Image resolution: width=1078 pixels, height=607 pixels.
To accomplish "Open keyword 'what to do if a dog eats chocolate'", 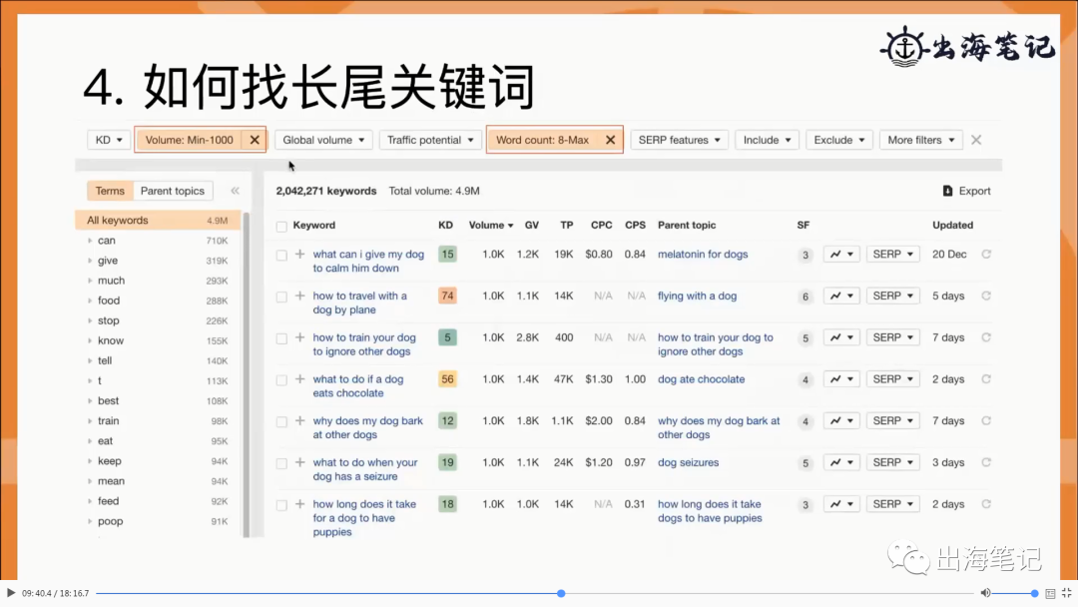I will coord(358,385).
